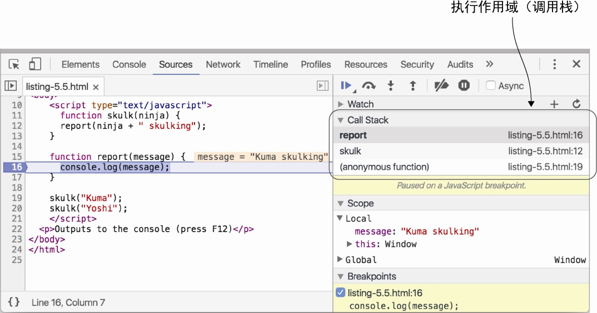
Task: Refresh watch expressions
Action: pos(576,104)
